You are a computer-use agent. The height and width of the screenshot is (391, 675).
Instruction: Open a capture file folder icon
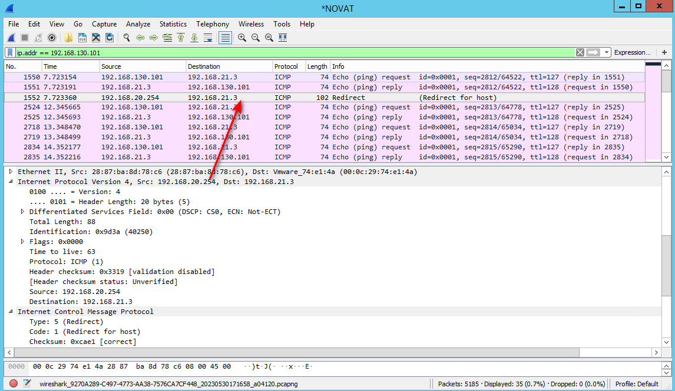[68, 38]
